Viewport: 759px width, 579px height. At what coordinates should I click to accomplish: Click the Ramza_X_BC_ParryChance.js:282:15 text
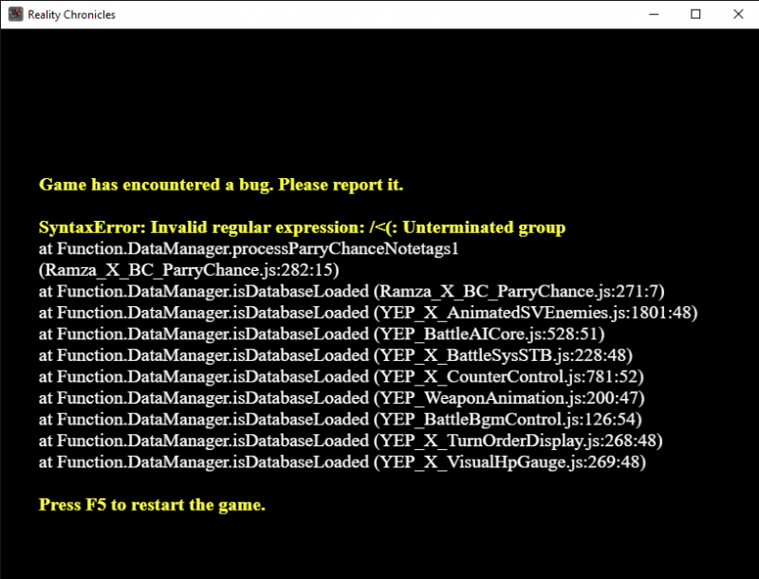(189, 270)
